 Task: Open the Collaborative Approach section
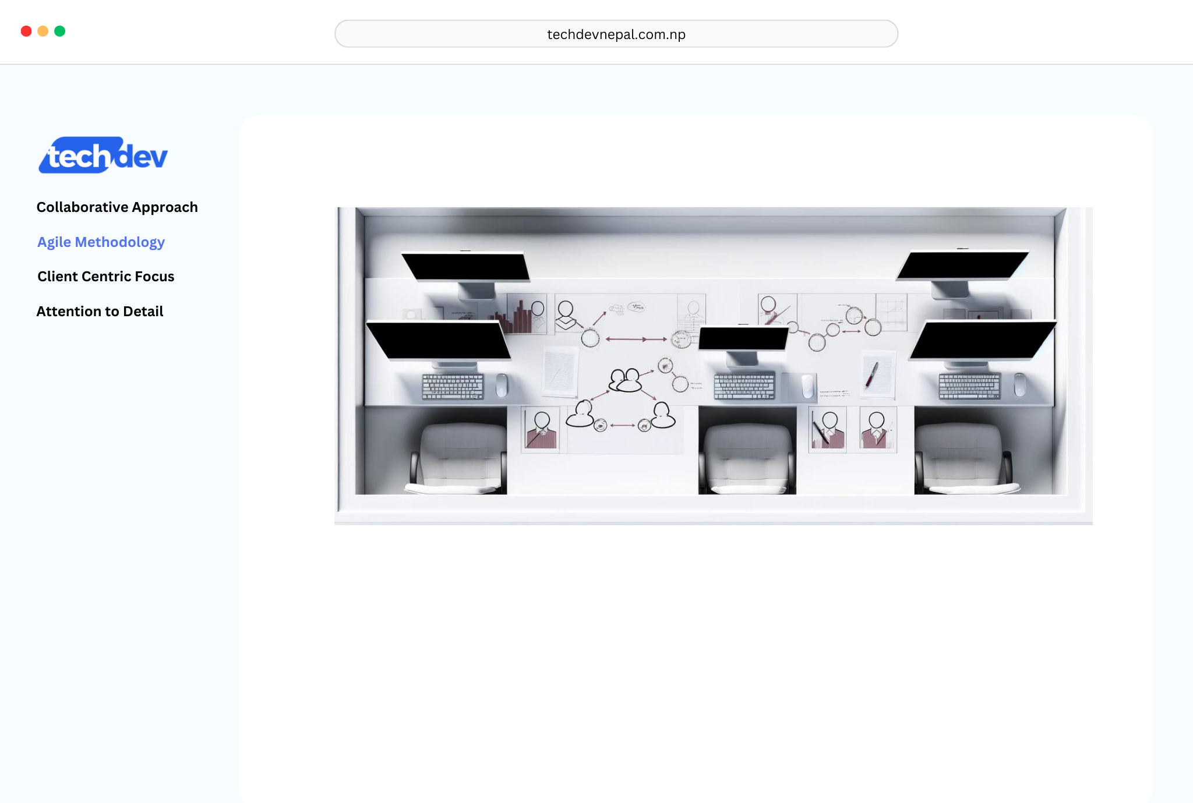coord(117,207)
